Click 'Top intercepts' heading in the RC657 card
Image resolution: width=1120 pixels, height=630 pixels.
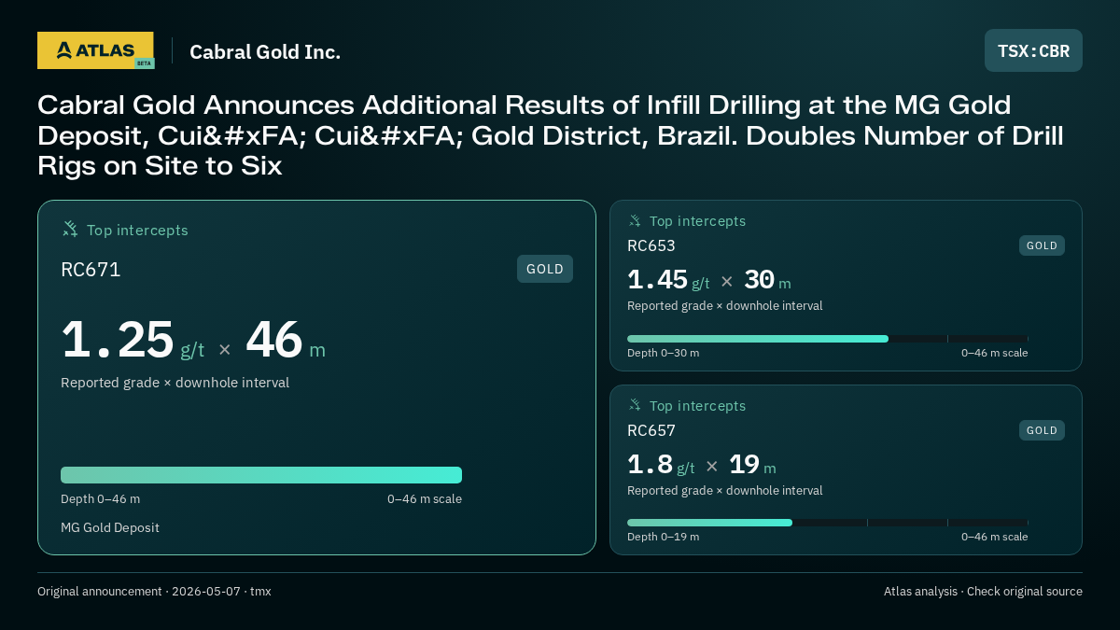(x=697, y=406)
